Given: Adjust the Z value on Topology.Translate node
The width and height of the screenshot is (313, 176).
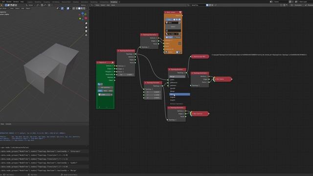Looking at the screenshot, I should pos(153,98).
